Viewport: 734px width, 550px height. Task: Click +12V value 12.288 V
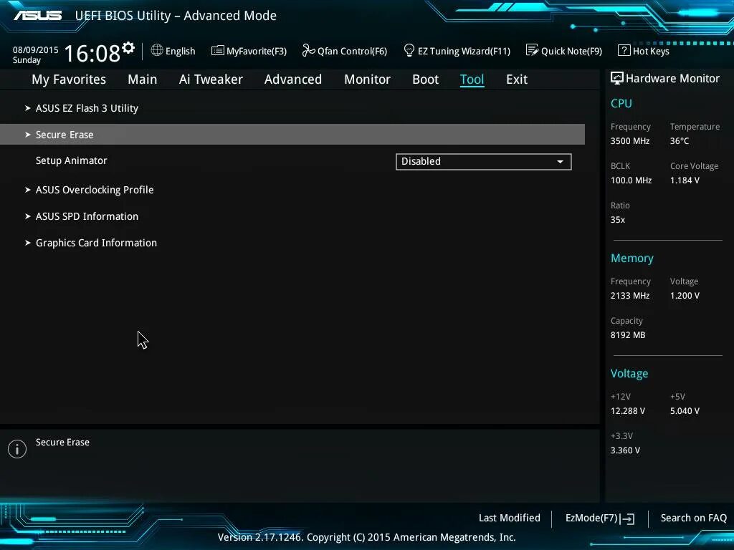tap(628, 411)
